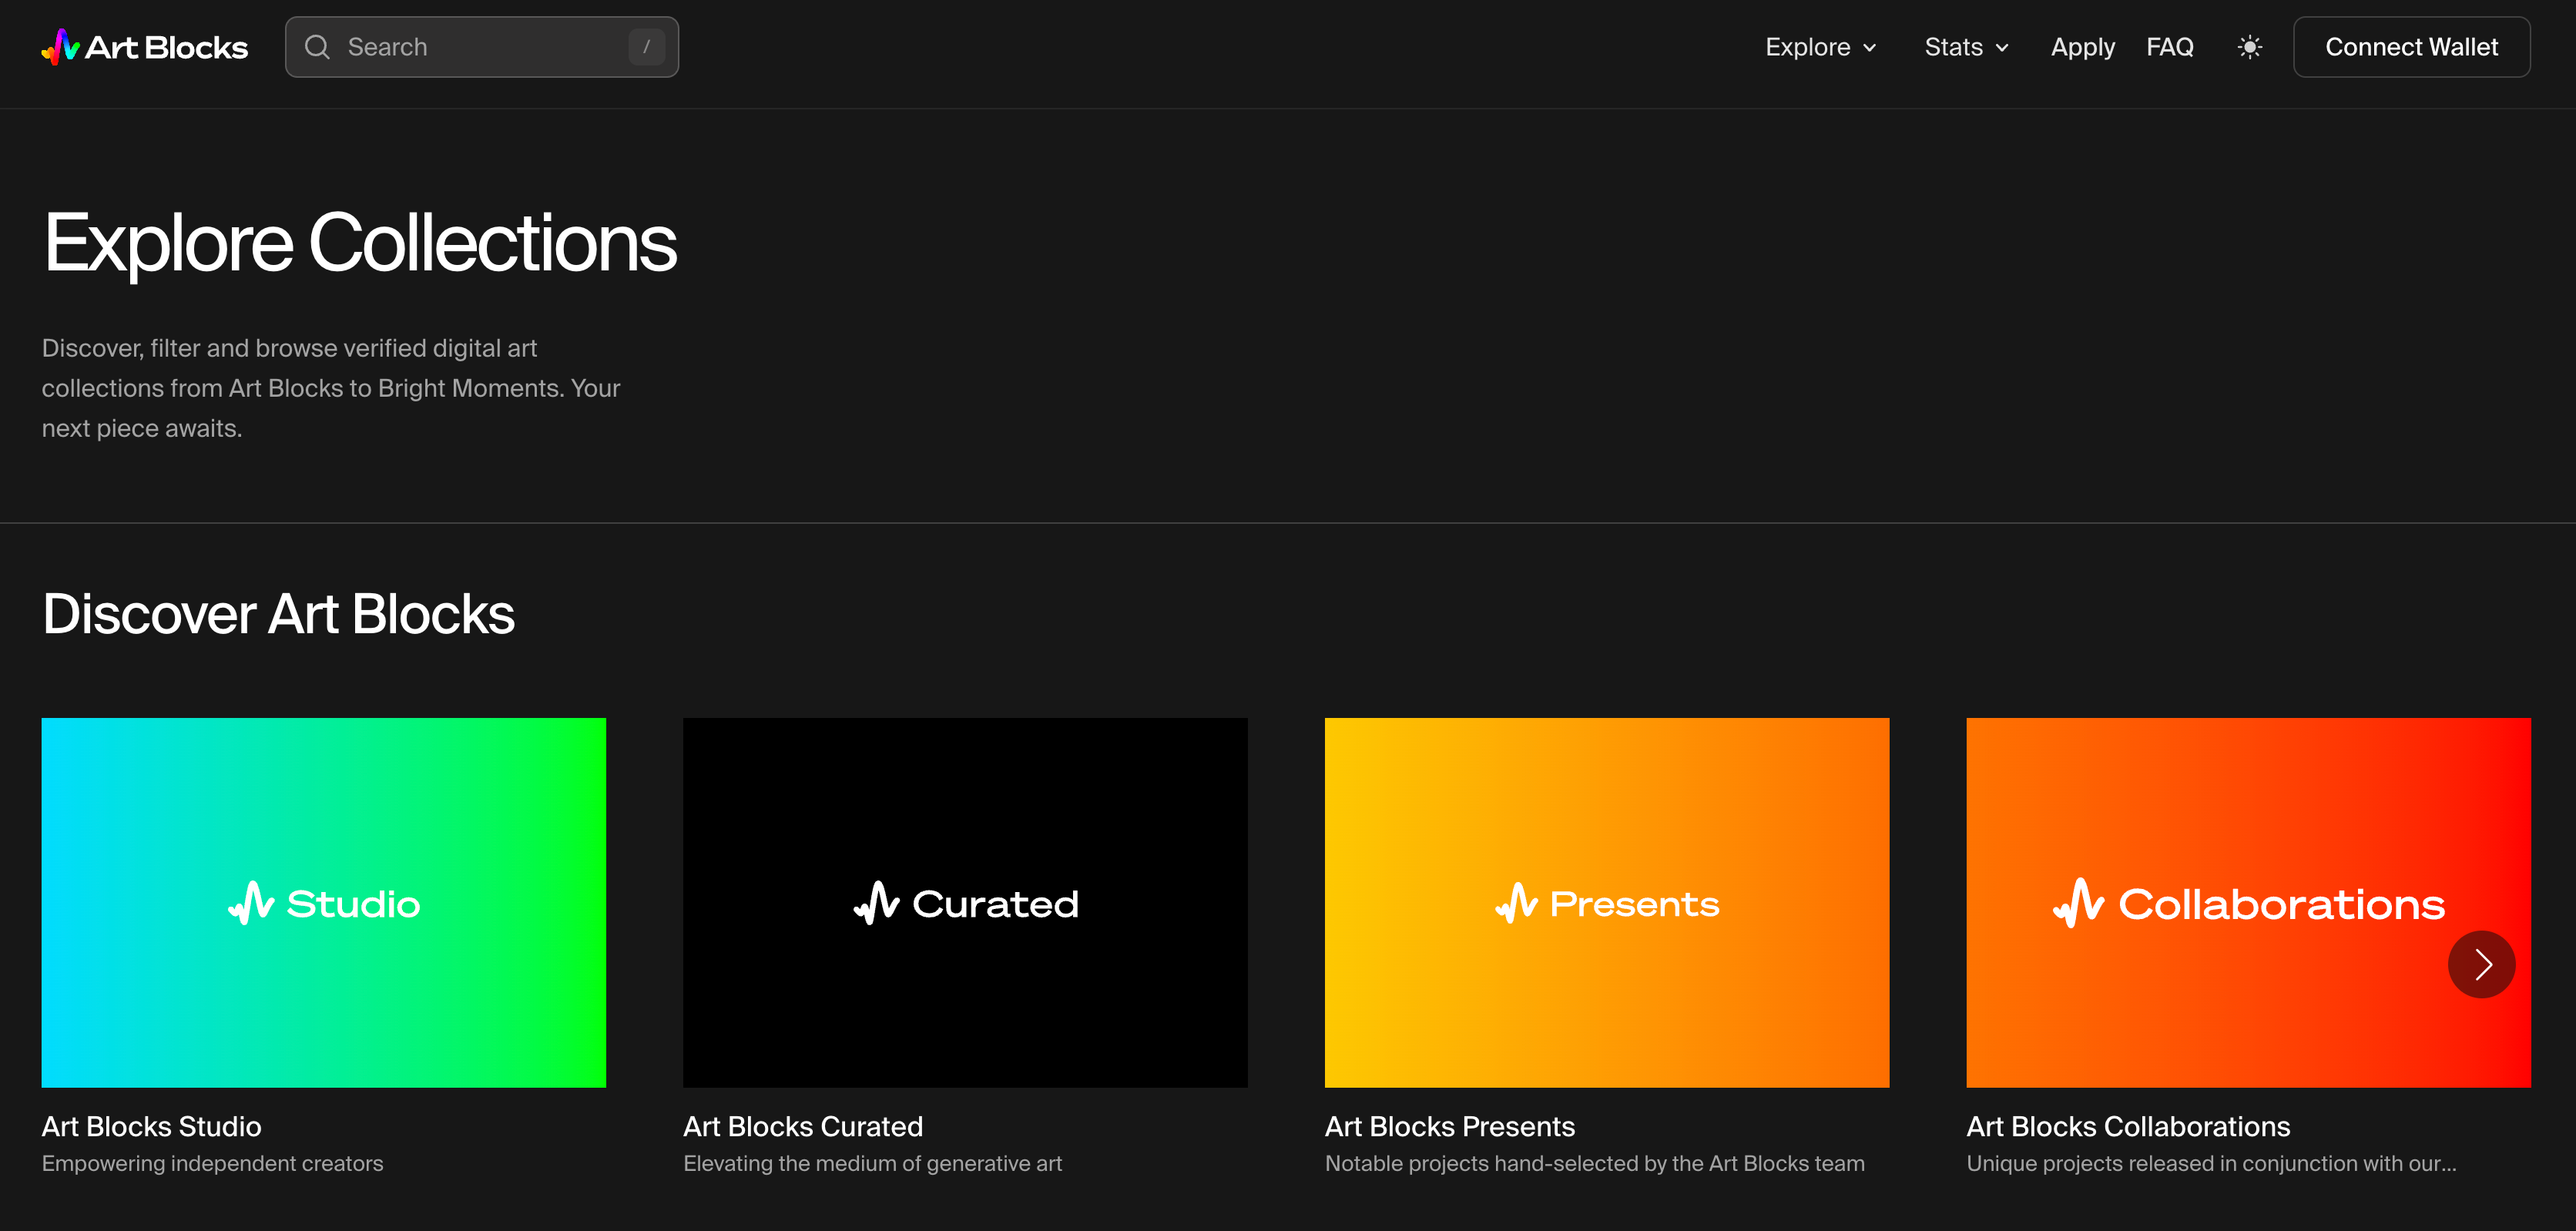Open the Apply page
Viewport: 2576px width, 1231px height.
click(x=2082, y=47)
